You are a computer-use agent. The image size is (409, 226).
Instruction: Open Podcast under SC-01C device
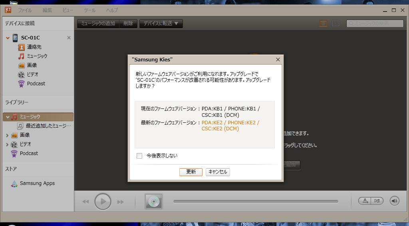click(36, 84)
